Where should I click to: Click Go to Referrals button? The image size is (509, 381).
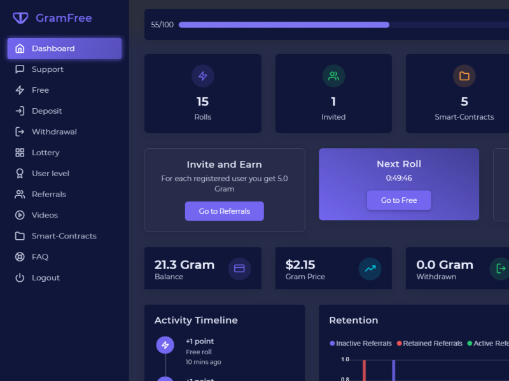click(x=224, y=211)
